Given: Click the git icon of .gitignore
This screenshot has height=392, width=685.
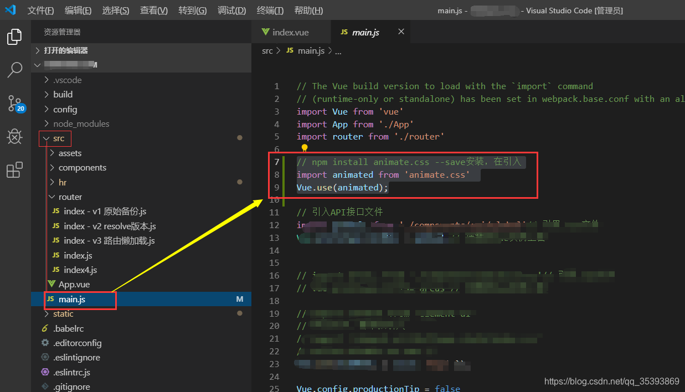Looking at the screenshot, I should (45, 386).
